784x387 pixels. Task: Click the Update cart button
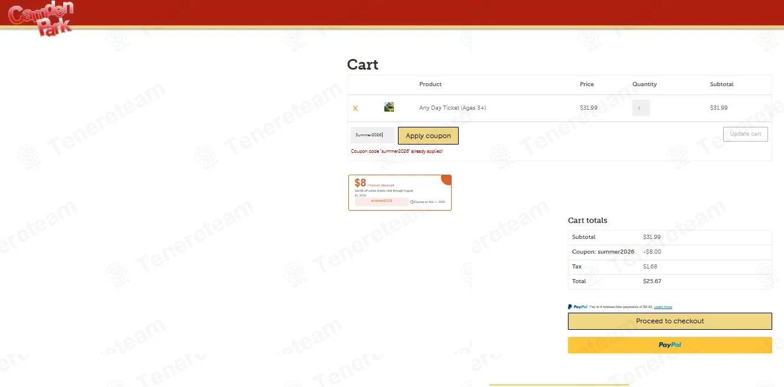tap(746, 134)
